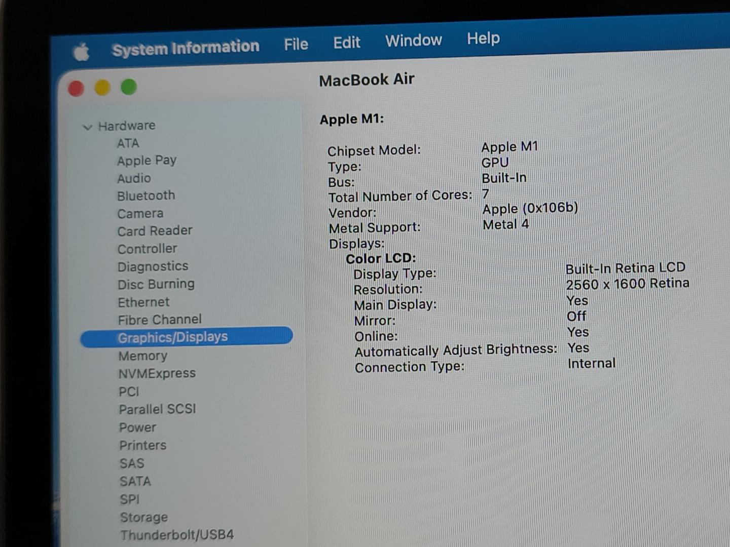Select Memory in the hardware list
This screenshot has height=547, width=730.
142,356
